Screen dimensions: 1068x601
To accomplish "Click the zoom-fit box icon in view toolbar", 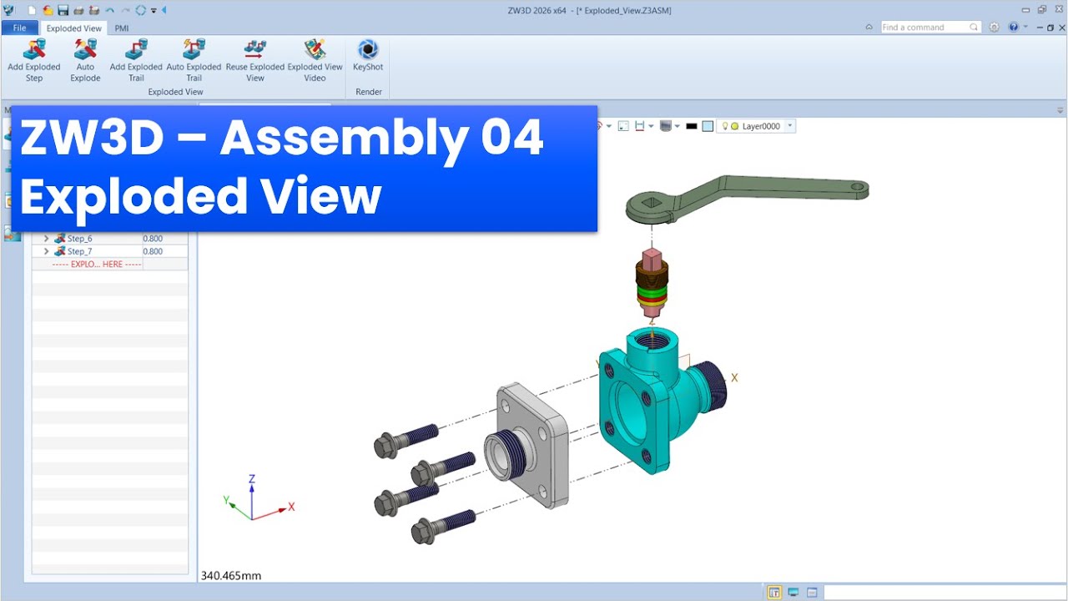I will click(x=623, y=126).
